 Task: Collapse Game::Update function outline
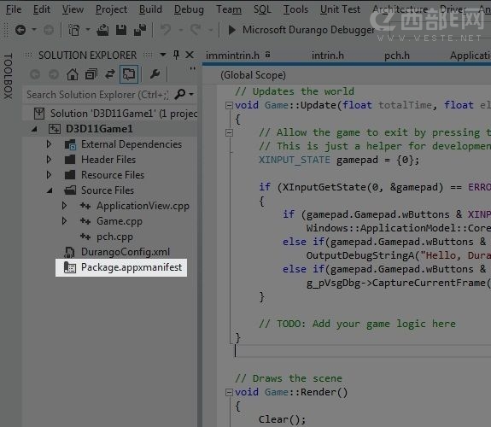(229, 105)
